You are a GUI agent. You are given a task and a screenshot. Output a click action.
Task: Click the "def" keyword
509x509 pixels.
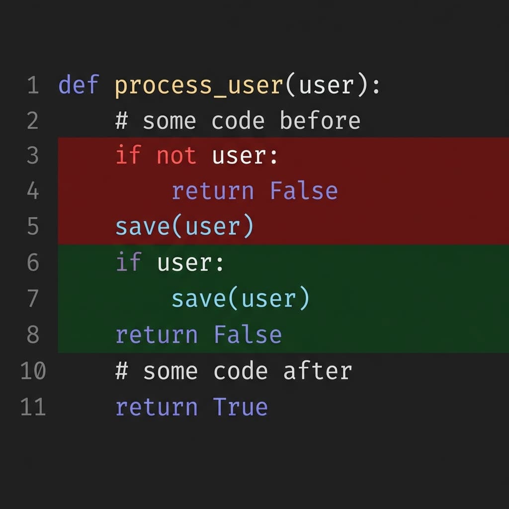pos(79,85)
